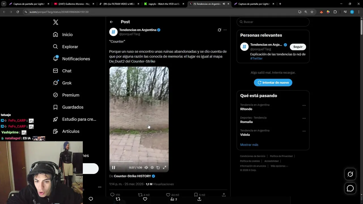This screenshot has width=363, height=204.
Task: Reload the page in Chrome
Action: coord(18,12)
